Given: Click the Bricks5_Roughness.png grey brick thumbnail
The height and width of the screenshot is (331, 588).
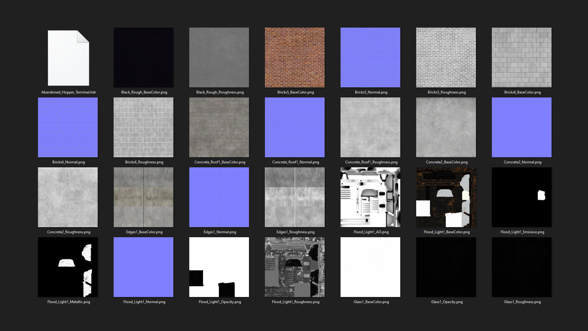Looking at the screenshot, I should click(446, 57).
